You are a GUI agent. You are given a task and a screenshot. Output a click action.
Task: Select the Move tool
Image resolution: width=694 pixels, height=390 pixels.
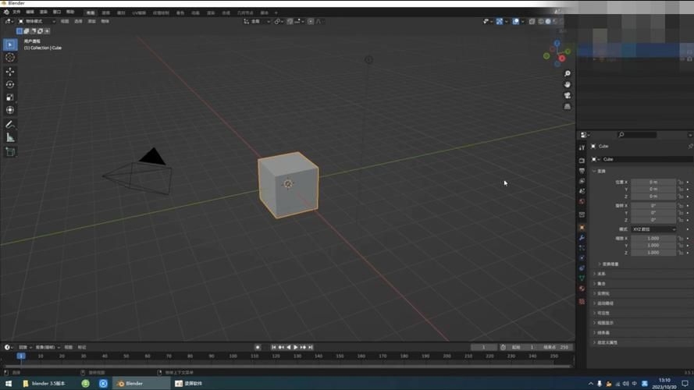pyautogui.click(x=10, y=72)
